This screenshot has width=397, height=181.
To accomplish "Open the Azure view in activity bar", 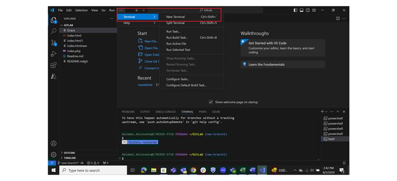I will tap(54, 77).
